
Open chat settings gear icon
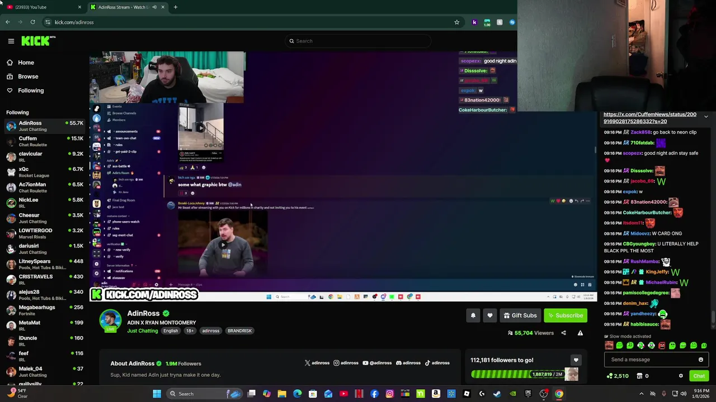tap(681, 376)
